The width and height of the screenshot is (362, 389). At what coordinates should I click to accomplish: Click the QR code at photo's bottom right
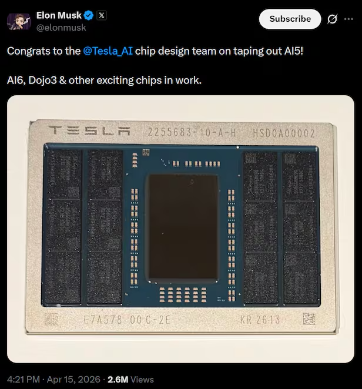coord(309,320)
